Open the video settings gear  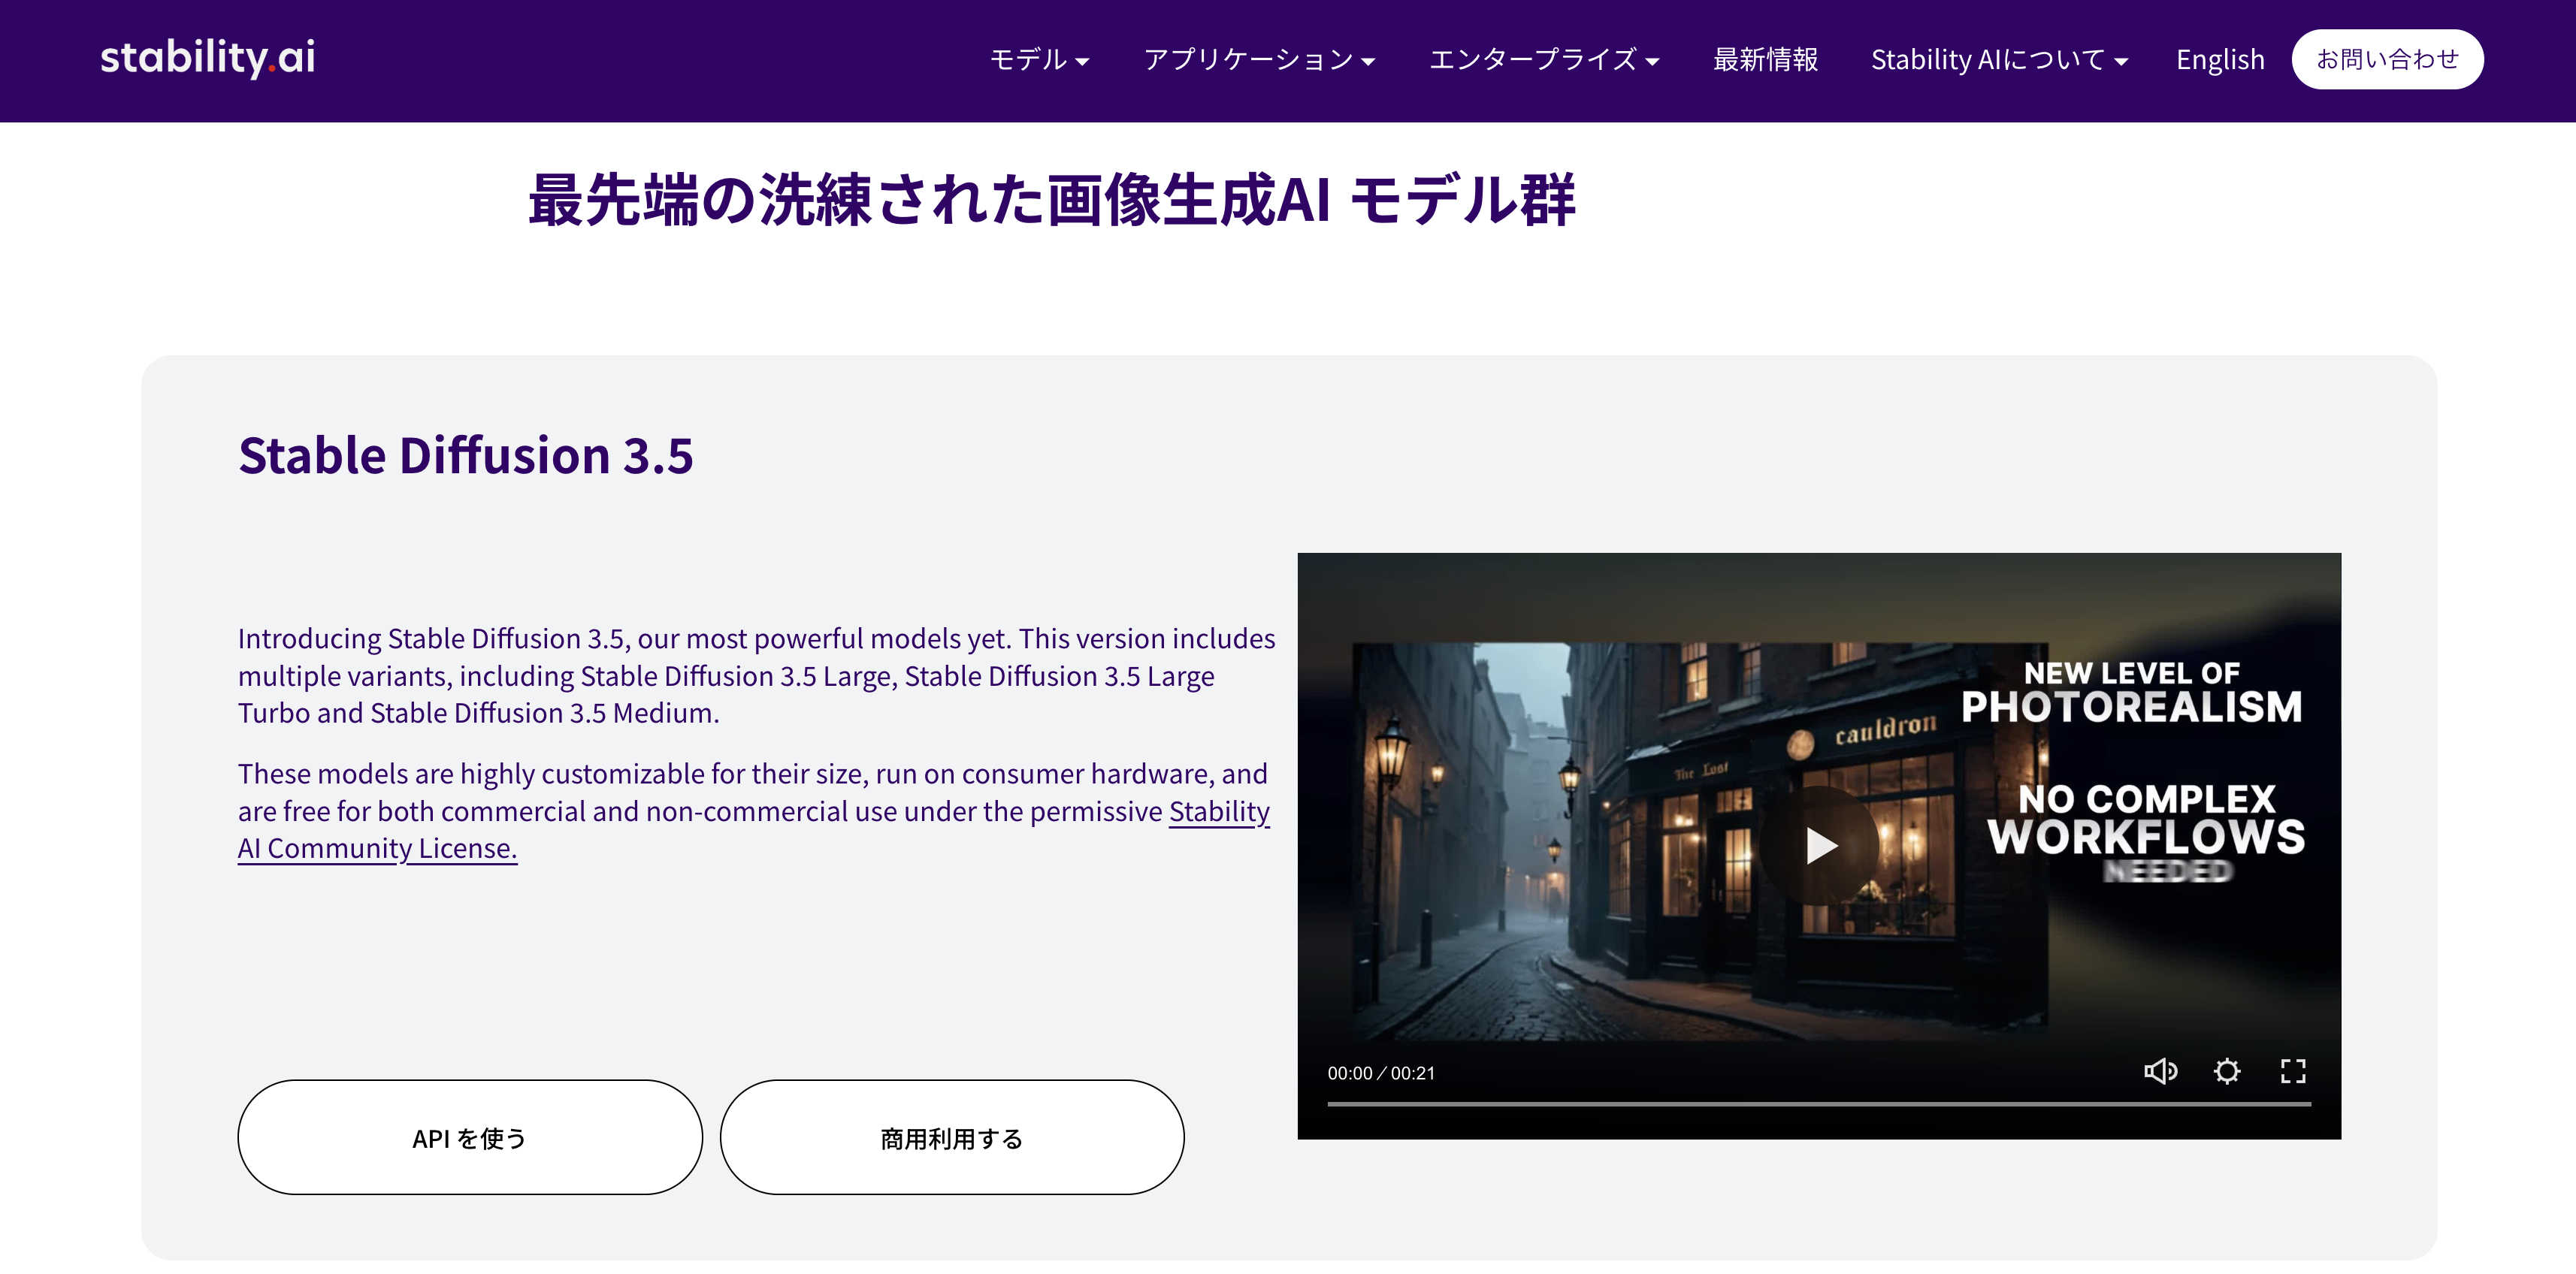click(x=2227, y=1071)
